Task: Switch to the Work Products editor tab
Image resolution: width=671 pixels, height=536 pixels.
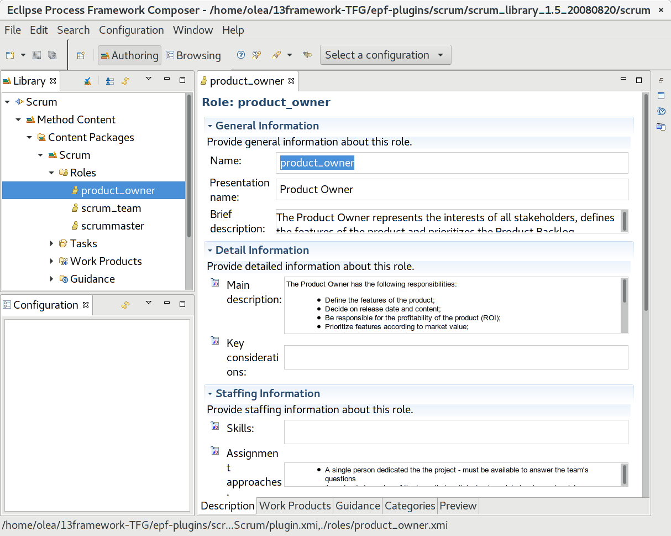Action: pyautogui.click(x=295, y=506)
